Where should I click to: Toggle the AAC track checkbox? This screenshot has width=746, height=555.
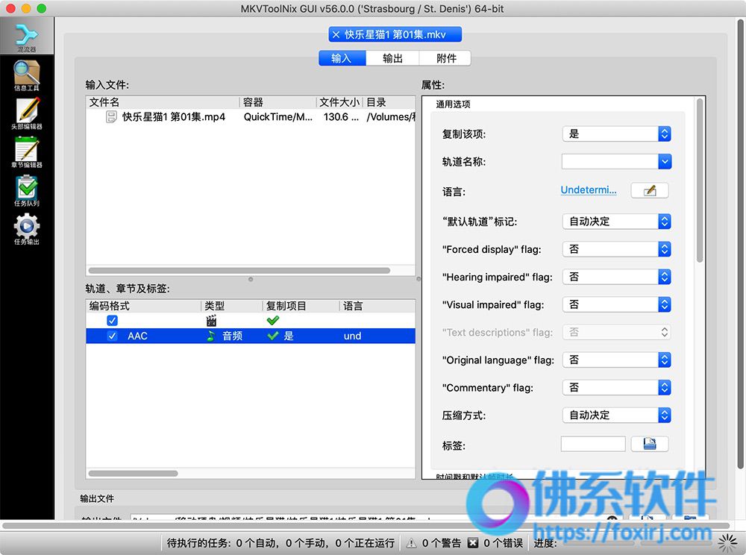pos(113,336)
